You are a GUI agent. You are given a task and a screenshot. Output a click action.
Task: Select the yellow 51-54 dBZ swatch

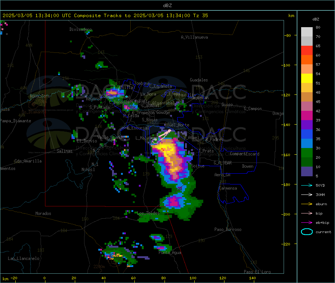coord(307,78)
